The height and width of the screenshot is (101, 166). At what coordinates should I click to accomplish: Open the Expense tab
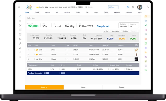click(117, 12)
